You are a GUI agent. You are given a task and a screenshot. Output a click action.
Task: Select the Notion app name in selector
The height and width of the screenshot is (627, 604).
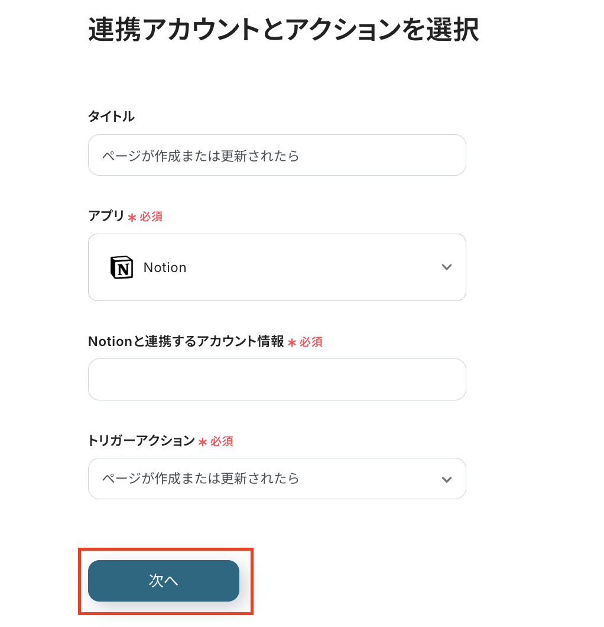[x=165, y=267]
